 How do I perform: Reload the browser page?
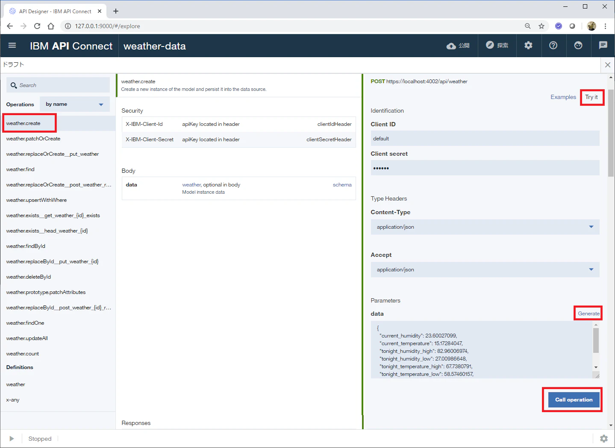pyautogui.click(x=37, y=26)
